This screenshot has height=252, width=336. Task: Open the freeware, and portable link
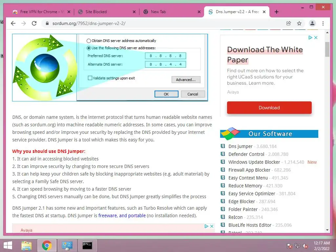coord(122,215)
